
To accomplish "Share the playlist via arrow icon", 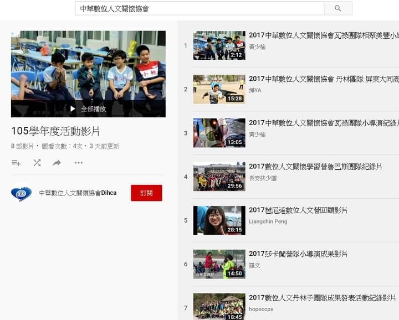I will [x=57, y=163].
